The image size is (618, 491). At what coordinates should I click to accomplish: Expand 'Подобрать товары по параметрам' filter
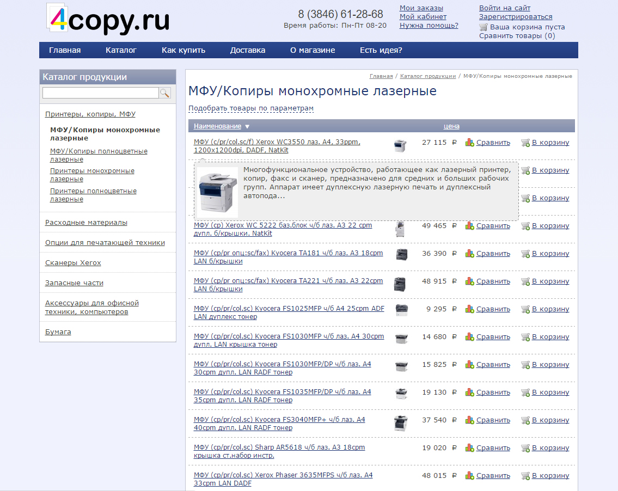pos(251,108)
